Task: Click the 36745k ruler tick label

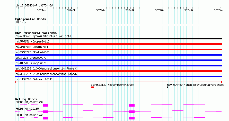Action: pos(71,10)
